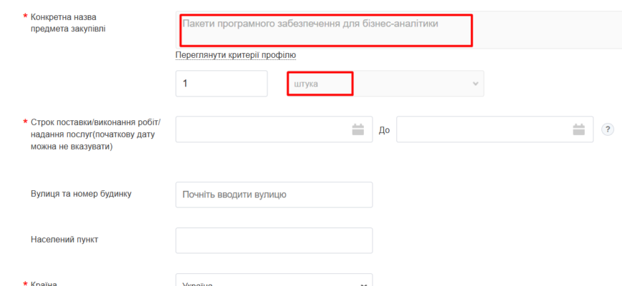Click the "Вулиця та номер будинку" label
This screenshot has height=286, width=622.
[81, 194]
